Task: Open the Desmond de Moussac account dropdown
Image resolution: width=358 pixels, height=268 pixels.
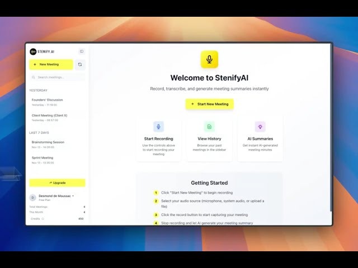Action: pos(56,196)
